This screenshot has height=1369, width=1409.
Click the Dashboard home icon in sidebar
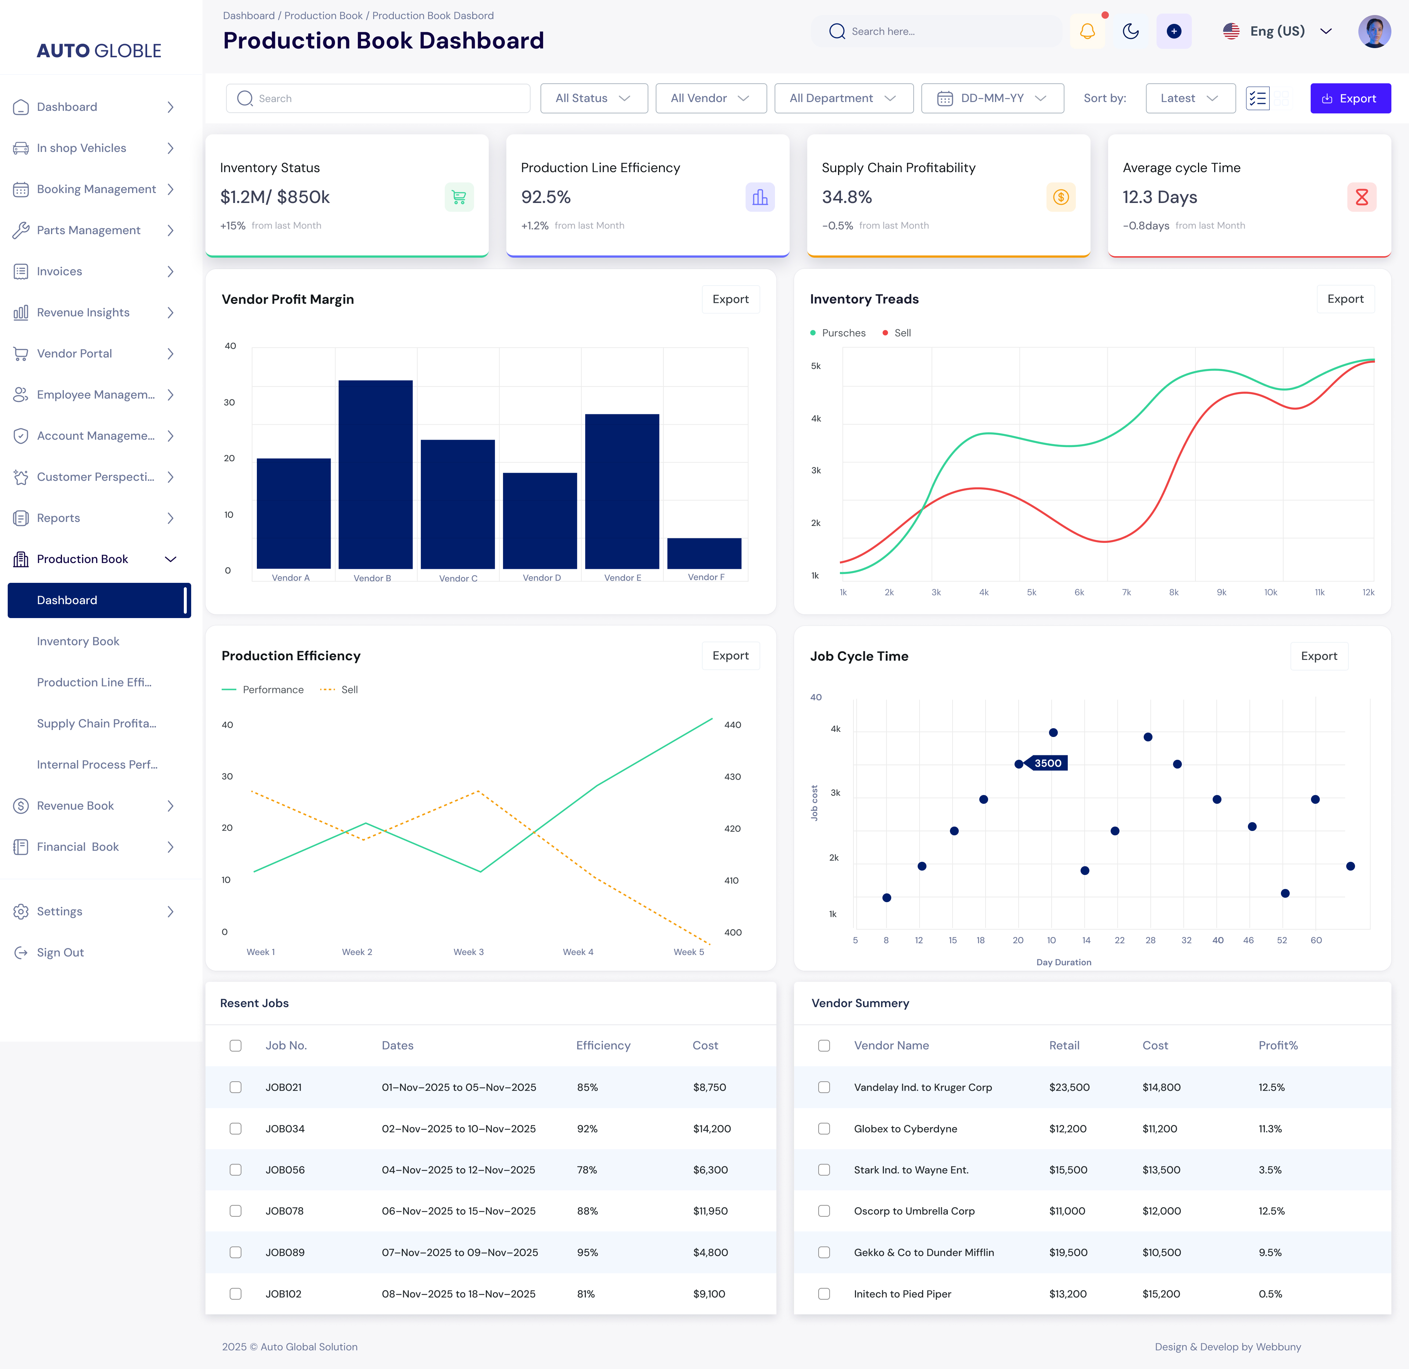tap(21, 107)
